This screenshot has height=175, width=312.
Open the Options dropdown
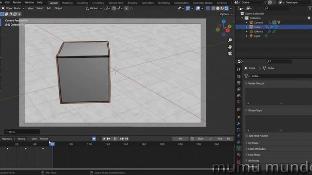(226, 14)
